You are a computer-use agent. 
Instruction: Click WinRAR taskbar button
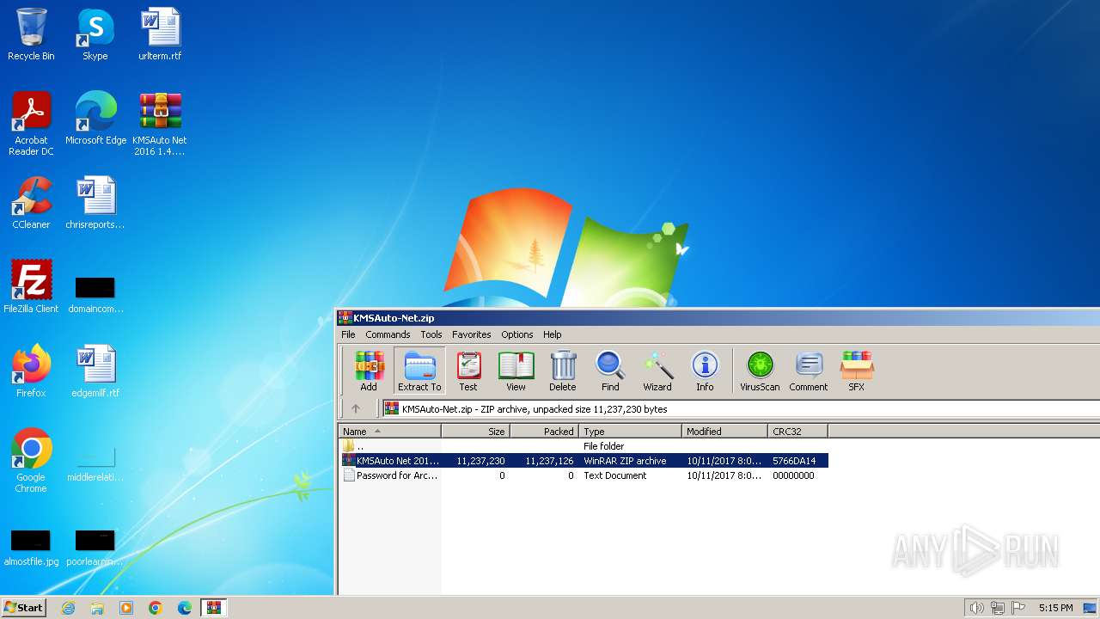point(214,608)
